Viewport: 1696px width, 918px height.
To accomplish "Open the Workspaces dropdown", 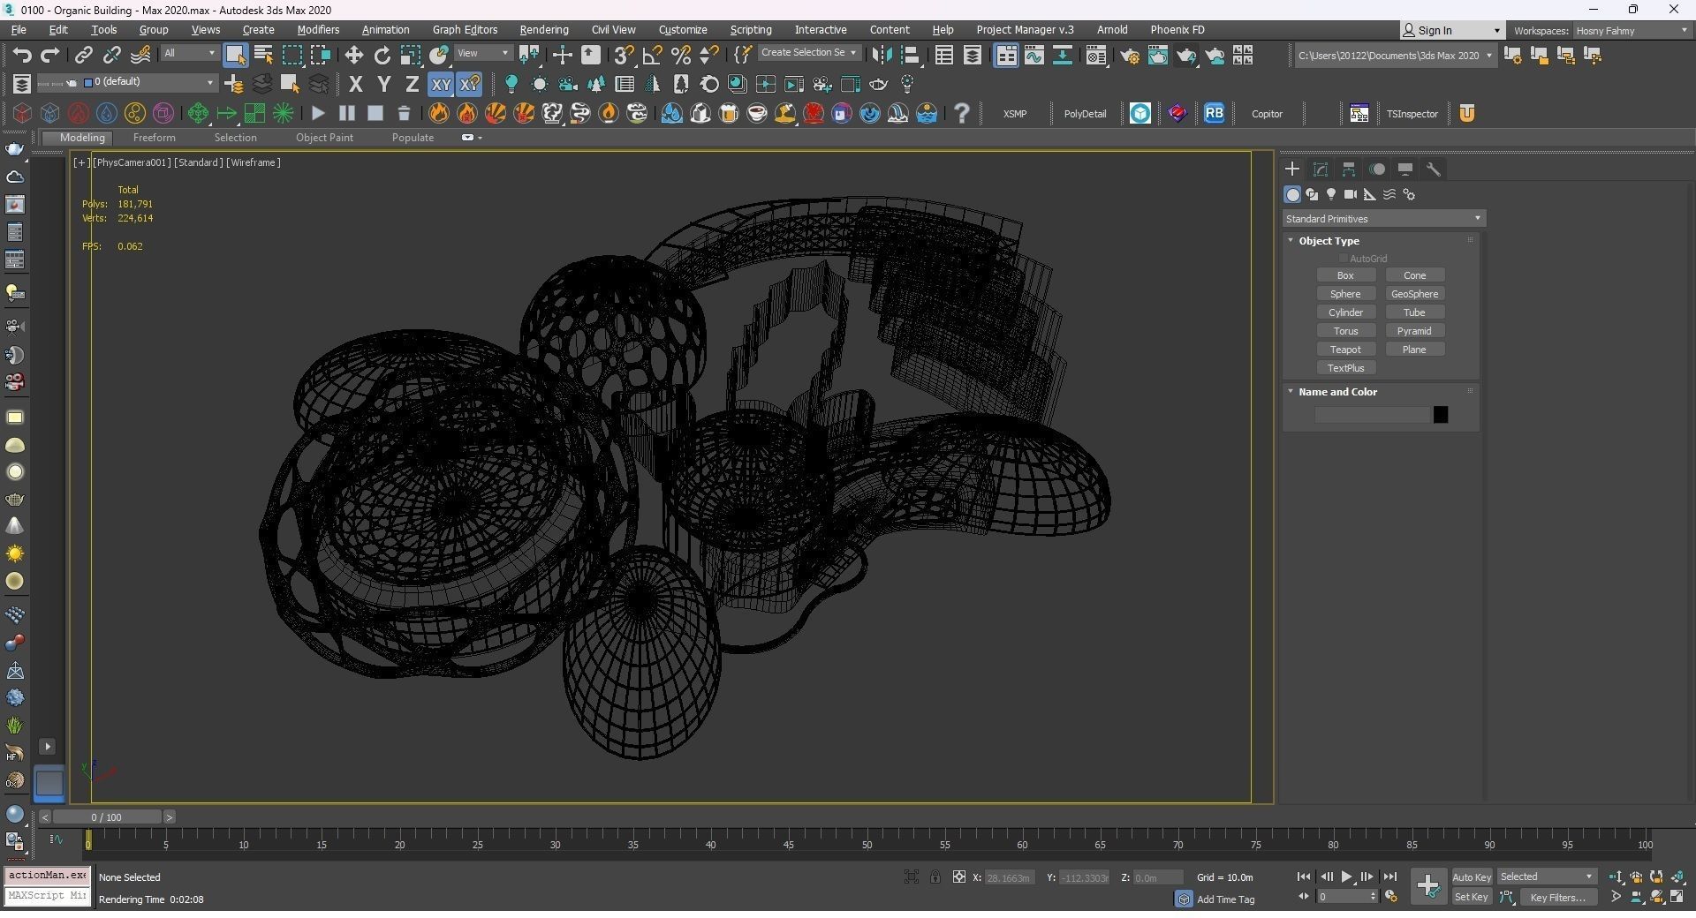I will (1631, 30).
